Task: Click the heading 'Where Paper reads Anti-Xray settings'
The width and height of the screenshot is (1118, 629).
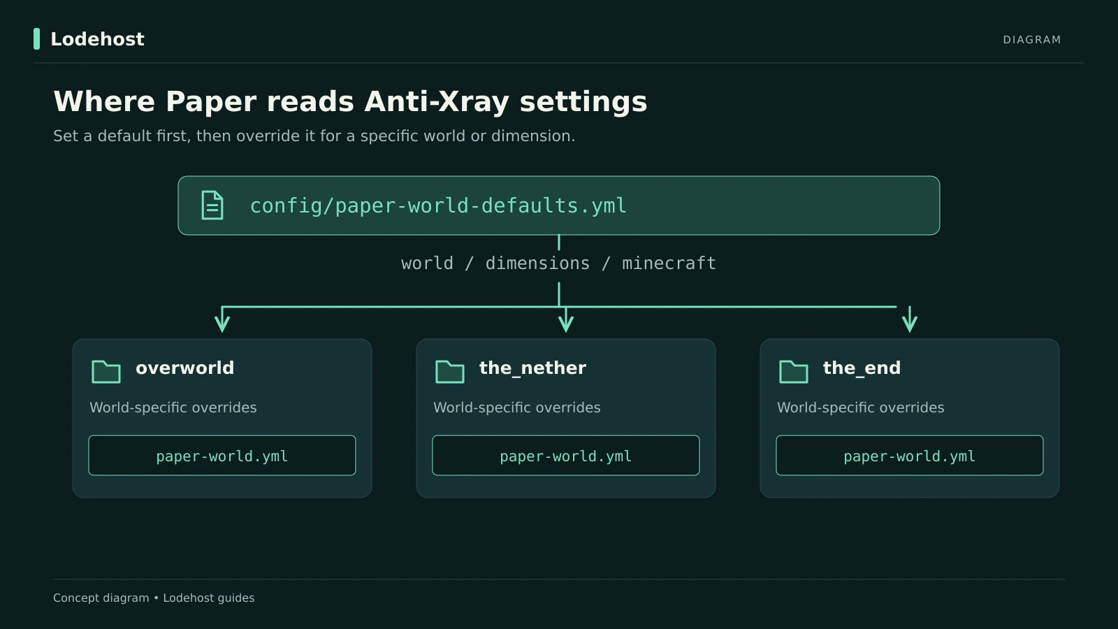Action: pyautogui.click(x=351, y=102)
